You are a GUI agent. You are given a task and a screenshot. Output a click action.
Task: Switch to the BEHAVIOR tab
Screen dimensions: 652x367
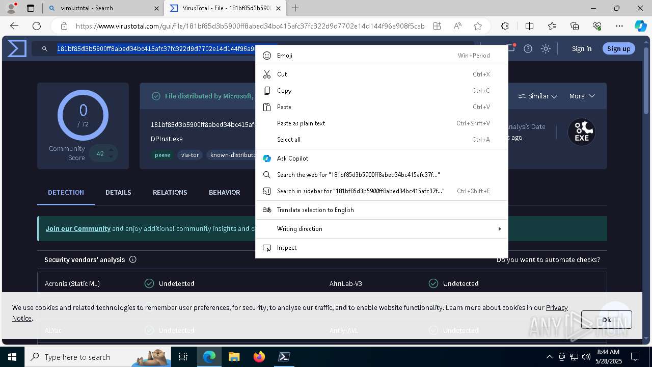coord(224,192)
